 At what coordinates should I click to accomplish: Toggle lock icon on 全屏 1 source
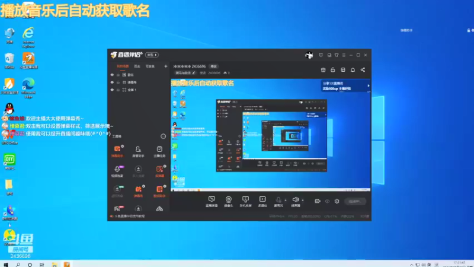(118, 90)
